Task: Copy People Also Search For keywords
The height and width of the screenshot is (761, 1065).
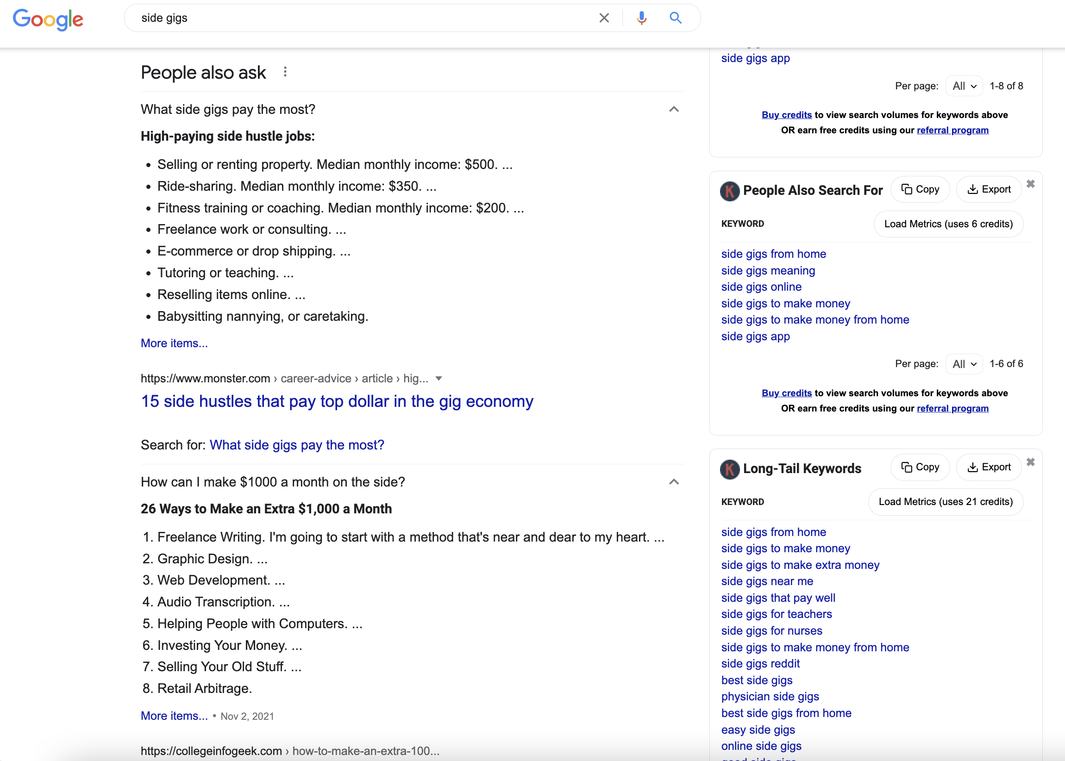Action: [920, 189]
